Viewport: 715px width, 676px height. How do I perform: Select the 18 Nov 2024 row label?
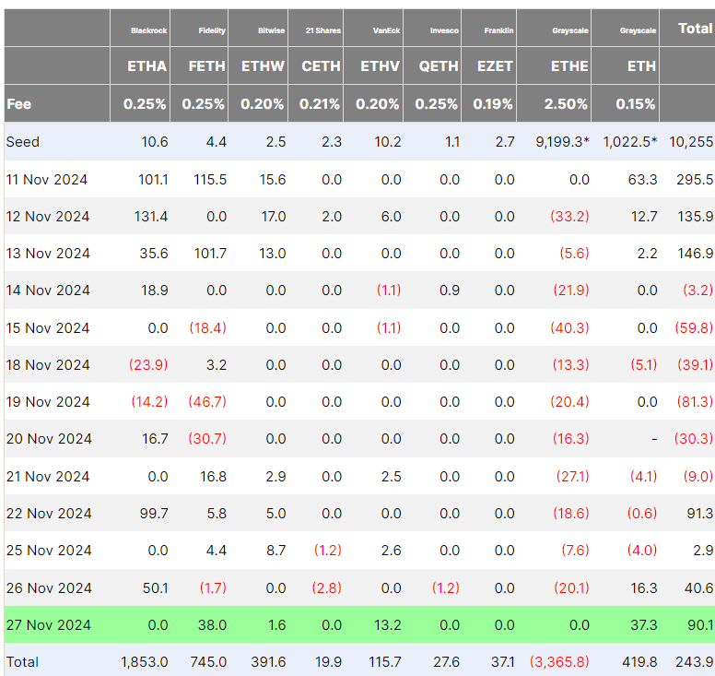(47, 365)
